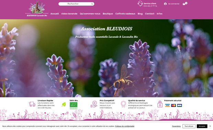Open cookie Paramètres link
Image resolution: width=213 pixels, height=130 pixels.
176,126
